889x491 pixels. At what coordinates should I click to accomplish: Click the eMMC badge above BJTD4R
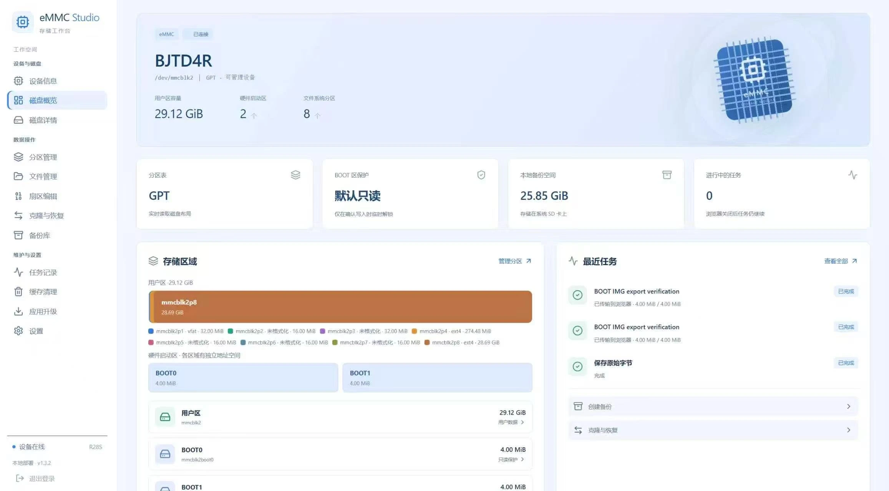point(166,34)
